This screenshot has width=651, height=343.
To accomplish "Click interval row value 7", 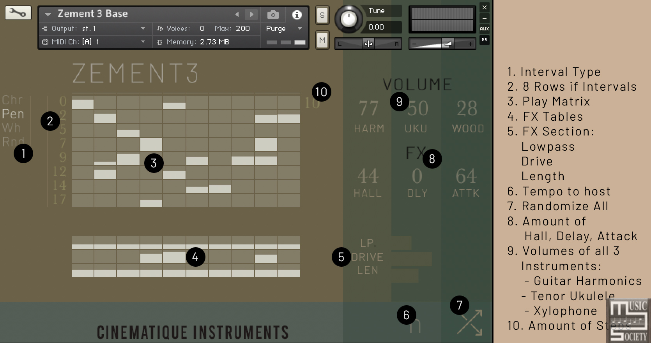I will [63, 143].
